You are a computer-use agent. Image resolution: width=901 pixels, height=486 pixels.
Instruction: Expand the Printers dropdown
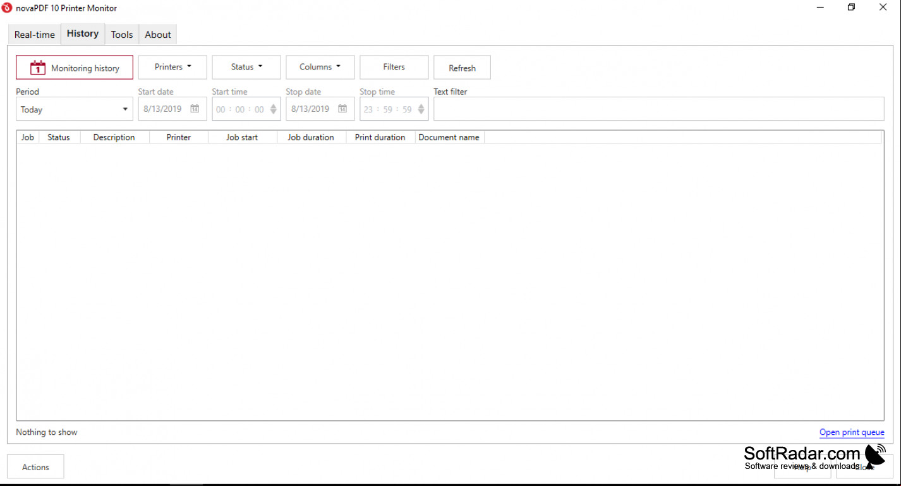coord(172,67)
